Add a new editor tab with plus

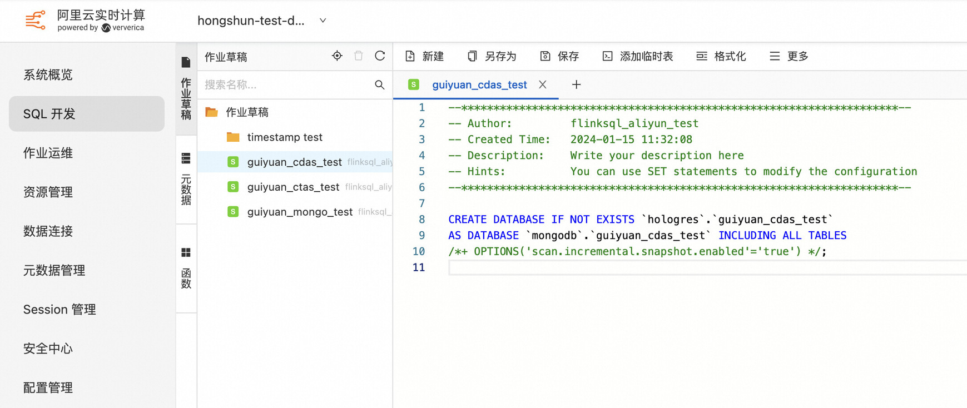coord(576,84)
